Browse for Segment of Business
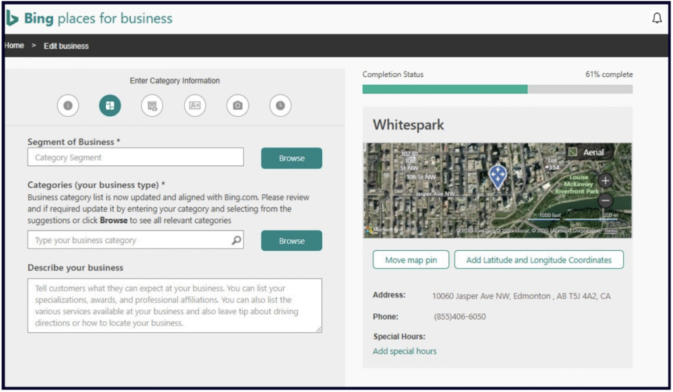This screenshot has height=392, width=673. click(x=291, y=158)
